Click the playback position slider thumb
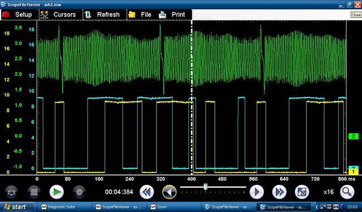This screenshot has width=362, height=212. pyautogui.click(x=205, y=187)
